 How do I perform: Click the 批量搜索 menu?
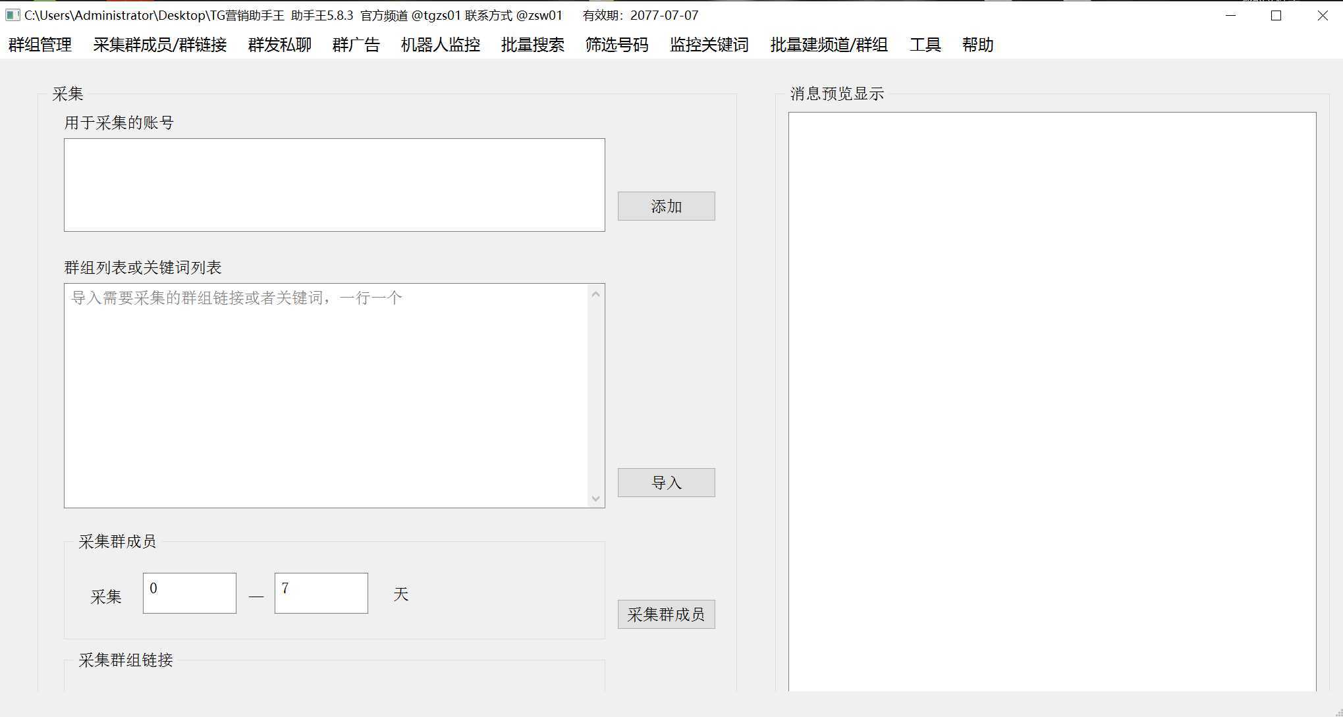[533, 45]
